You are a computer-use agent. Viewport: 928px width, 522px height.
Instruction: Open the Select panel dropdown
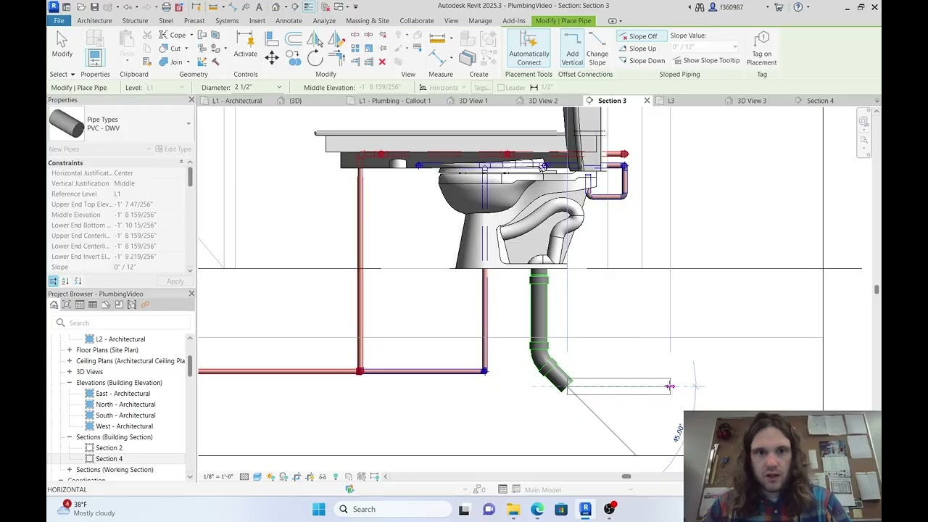point(62,74)
